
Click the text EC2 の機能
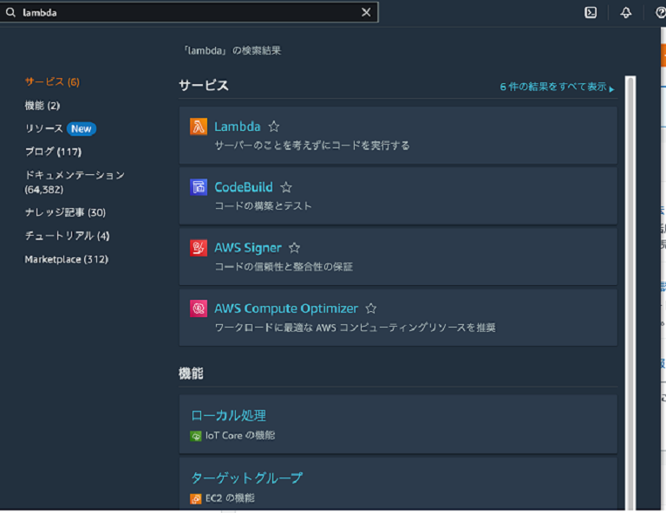230,498
